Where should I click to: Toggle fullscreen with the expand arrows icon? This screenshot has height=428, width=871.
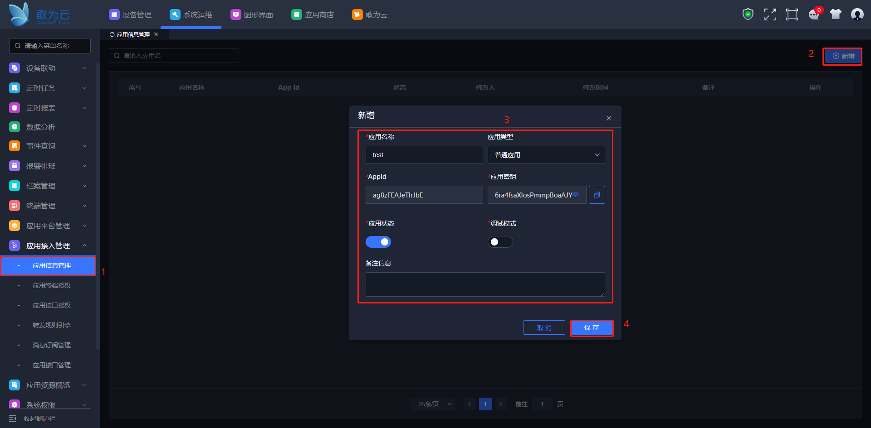(770, 14)
